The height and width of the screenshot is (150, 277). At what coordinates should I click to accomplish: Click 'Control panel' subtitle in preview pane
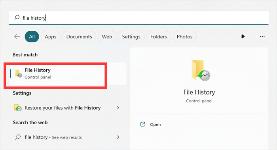(199, 101)
